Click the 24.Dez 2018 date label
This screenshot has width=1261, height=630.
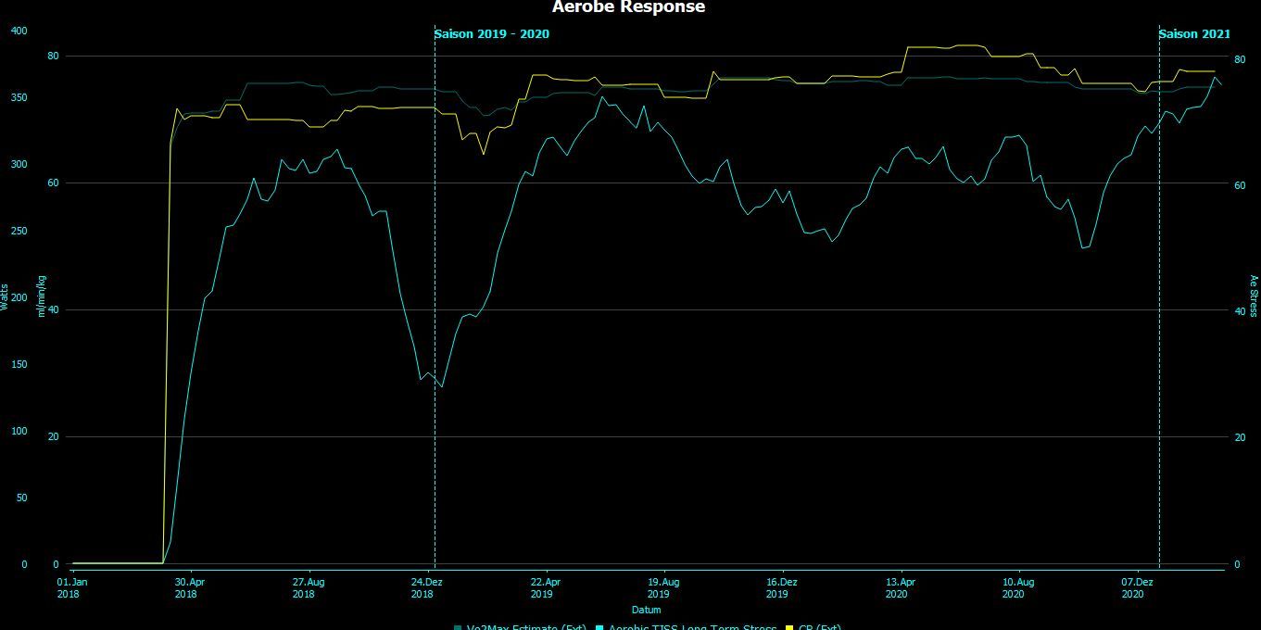click(x=426, y=588)
